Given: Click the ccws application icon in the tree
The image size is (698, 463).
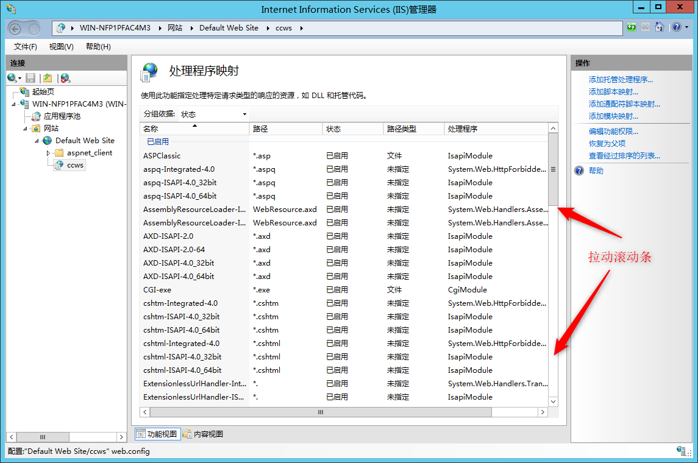Looking at the screenshot, I should coord(59,165).
